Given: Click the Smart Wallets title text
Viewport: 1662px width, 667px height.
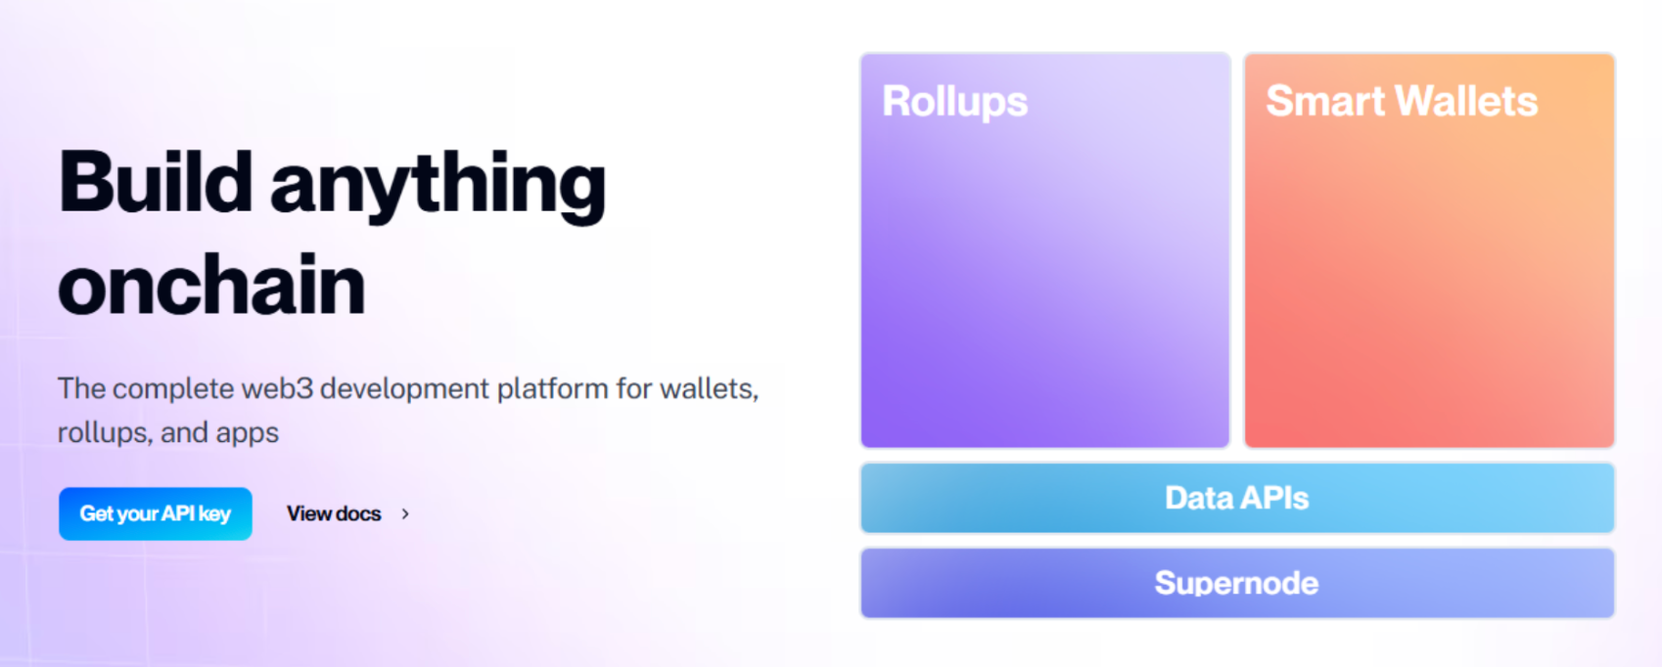Looking at the screenshot, I should pos(1402,102).
